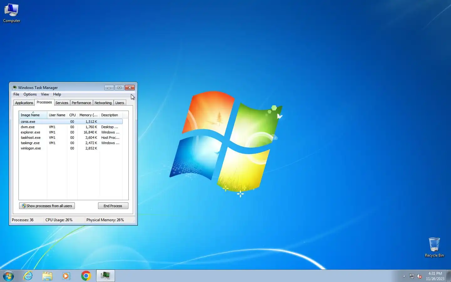451x282 pixels.
Task: Open the network status tray icon
Action: [x=412, y=276]
